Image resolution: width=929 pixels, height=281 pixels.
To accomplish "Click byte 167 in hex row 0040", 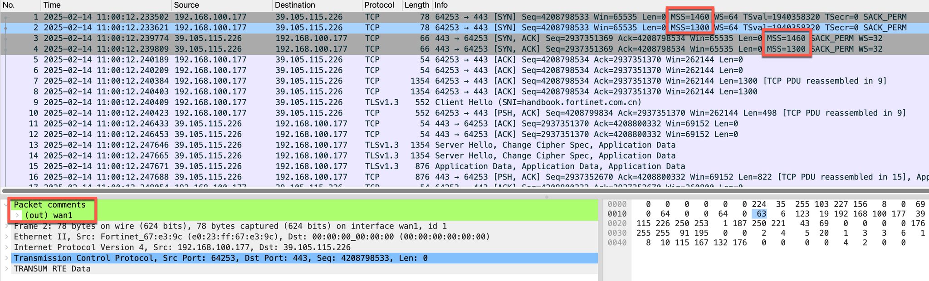I will click(701, 242).
